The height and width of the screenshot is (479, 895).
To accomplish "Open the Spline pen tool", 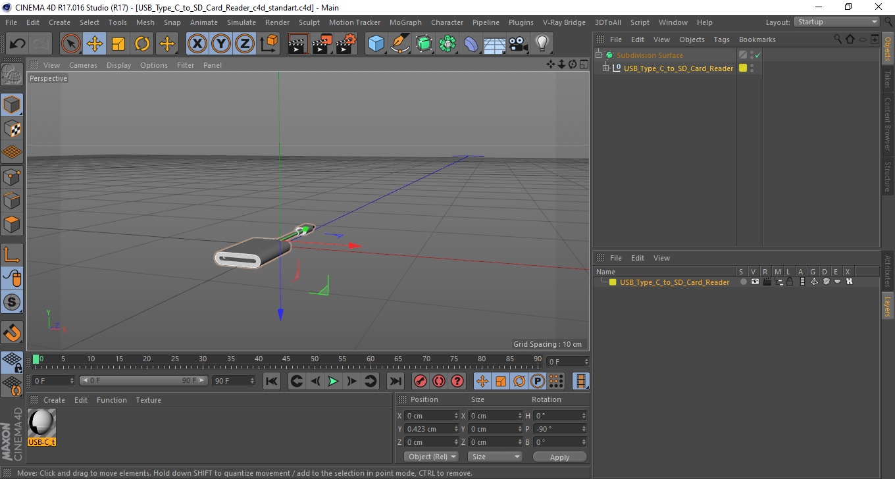I will tap(400, 44).
